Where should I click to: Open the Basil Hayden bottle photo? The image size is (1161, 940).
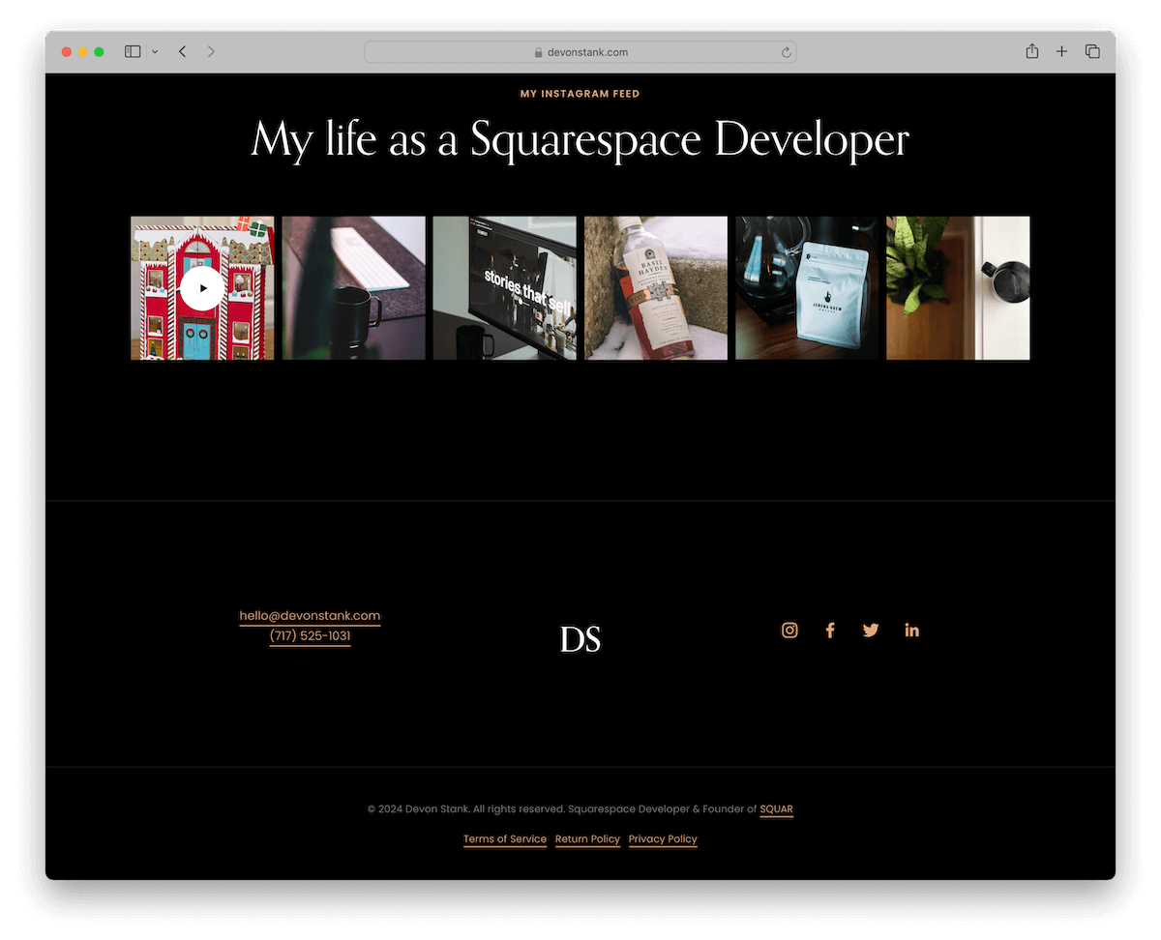point(656,288)
